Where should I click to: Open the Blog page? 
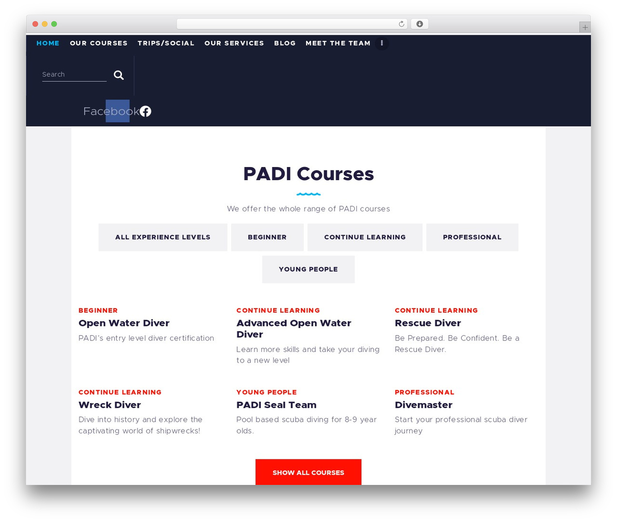tap(285, 43)
